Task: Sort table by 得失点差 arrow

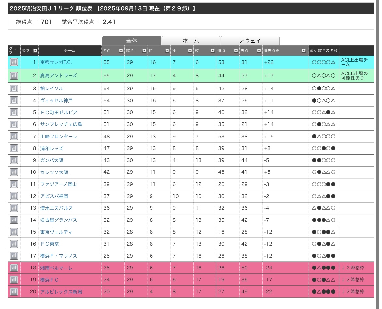Action: pos(304,51)
